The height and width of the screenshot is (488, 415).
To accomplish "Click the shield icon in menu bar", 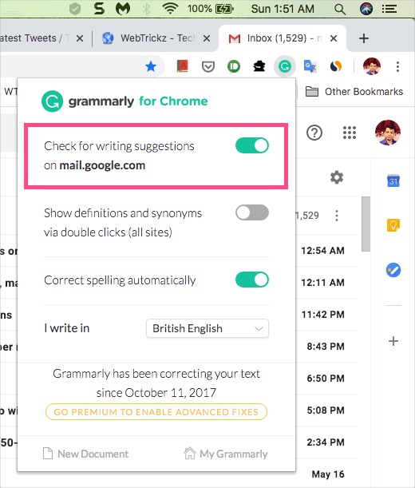I will coord(75,9).
